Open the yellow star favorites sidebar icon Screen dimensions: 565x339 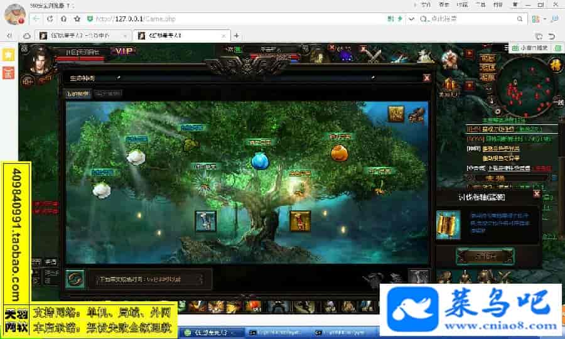[8, 55]
